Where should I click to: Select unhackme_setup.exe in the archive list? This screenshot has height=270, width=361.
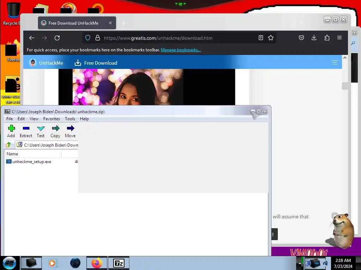coord(32,162)
